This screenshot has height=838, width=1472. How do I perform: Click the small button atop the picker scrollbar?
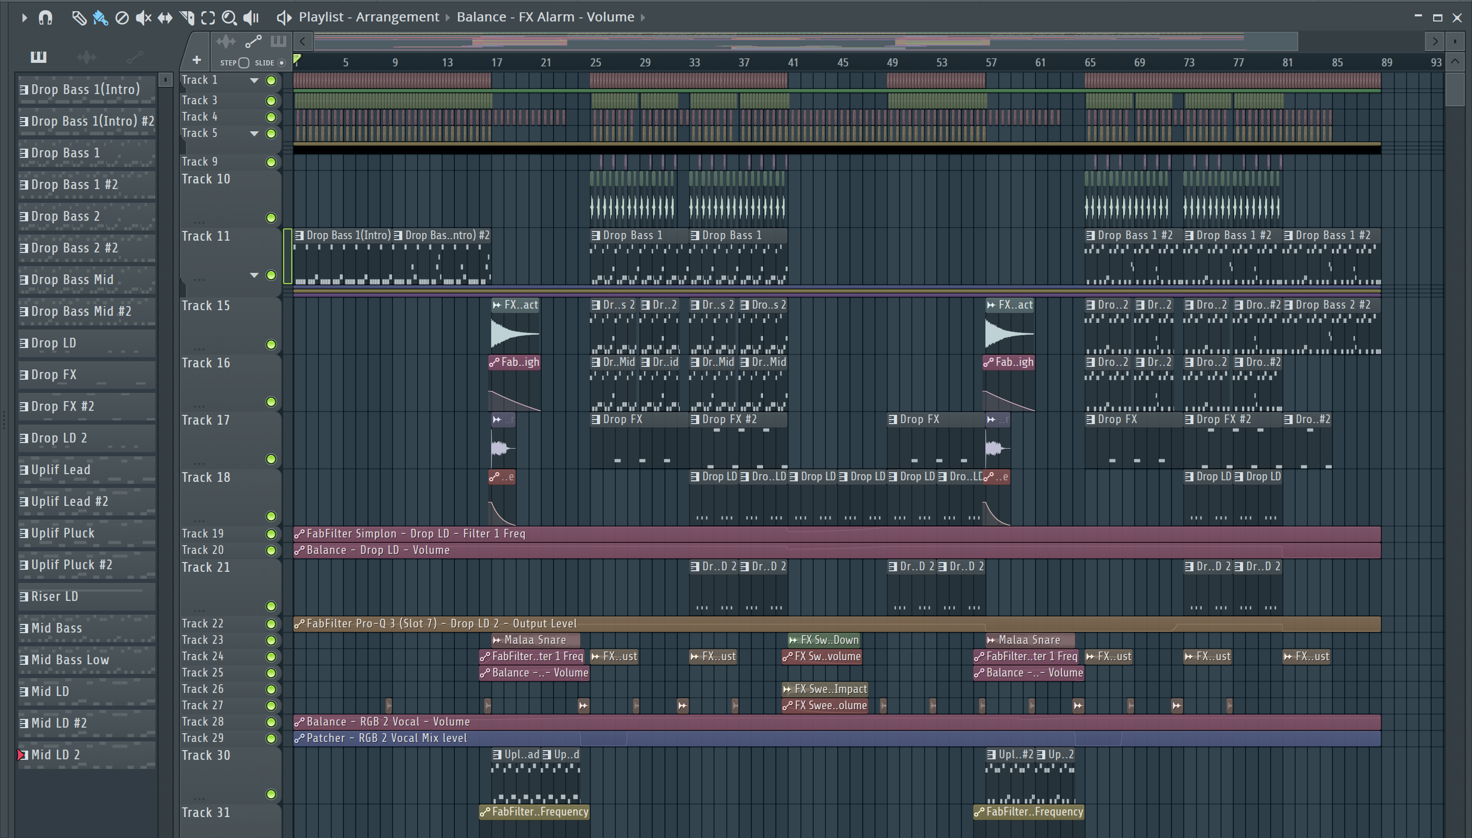pos(165,79)
